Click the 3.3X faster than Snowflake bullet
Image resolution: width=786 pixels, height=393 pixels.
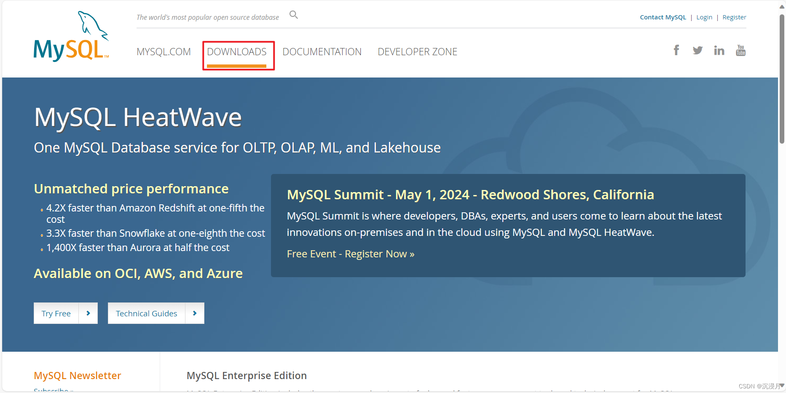(156, 233)
